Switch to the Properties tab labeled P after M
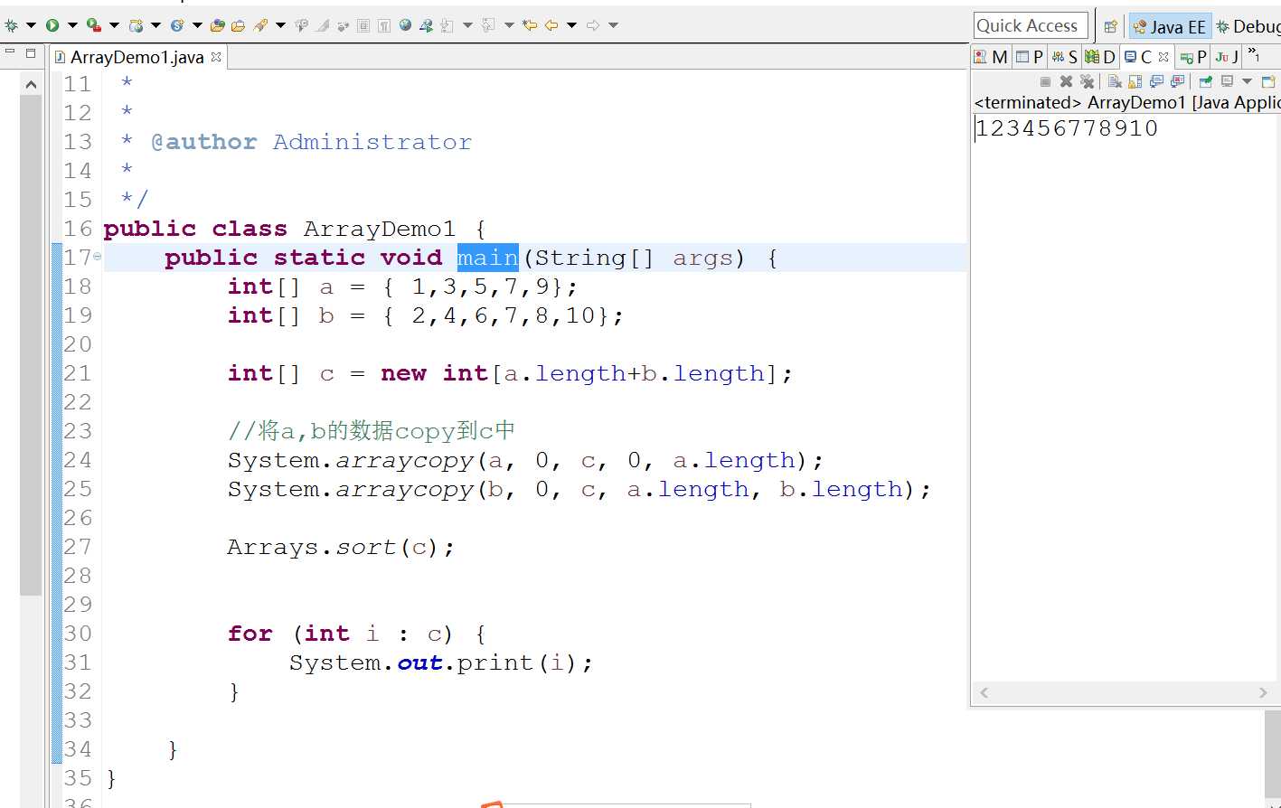This screenshot has height=808, width=1281. [x=1029, y=57]
